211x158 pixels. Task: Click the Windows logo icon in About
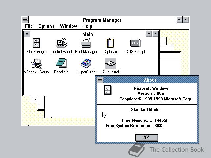tap(107, 90)
